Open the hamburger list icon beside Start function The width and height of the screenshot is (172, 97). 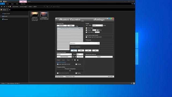(x=73, y=57)
